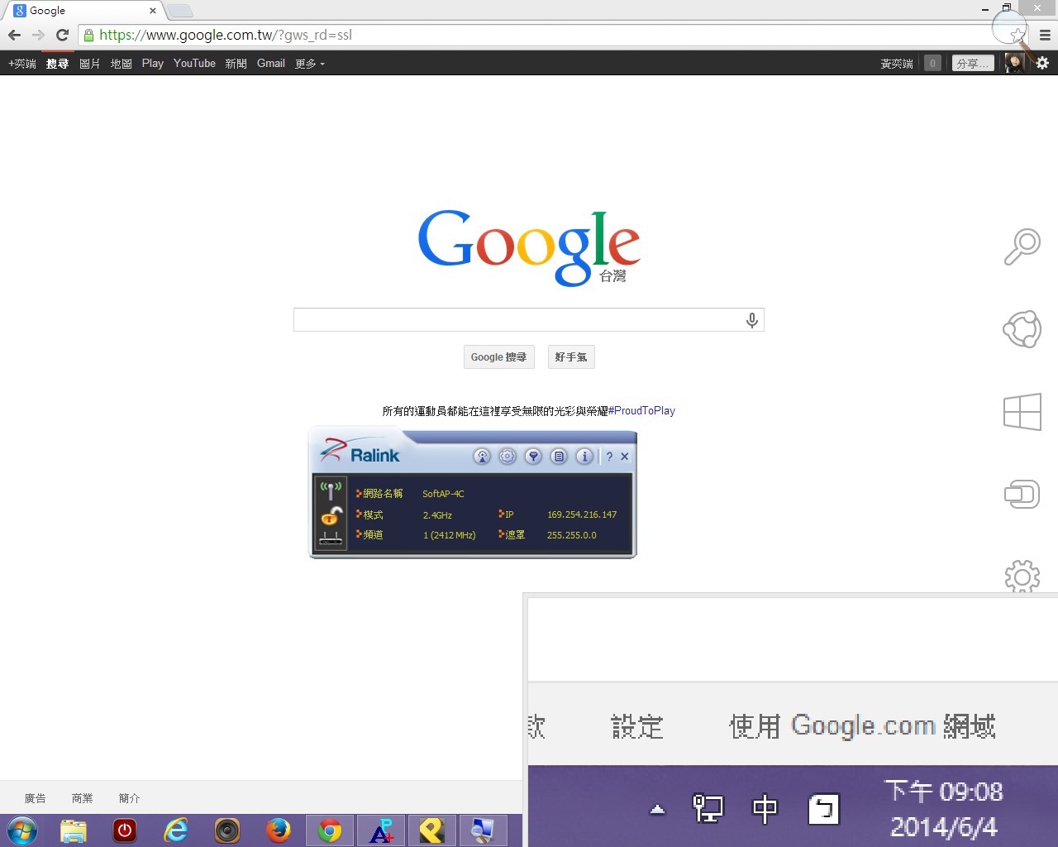Launch Firefox from the taskbar
The width and height of the screenshot is (1058, 847).
click(279, 830)
